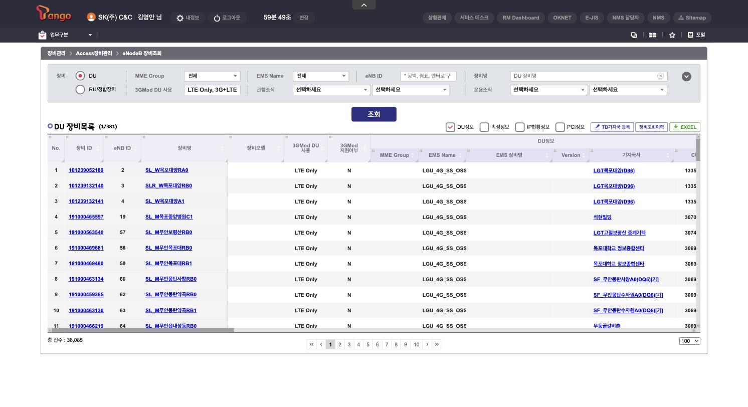
Task: Click the 로그아웃 power icon
Action: 217,18
